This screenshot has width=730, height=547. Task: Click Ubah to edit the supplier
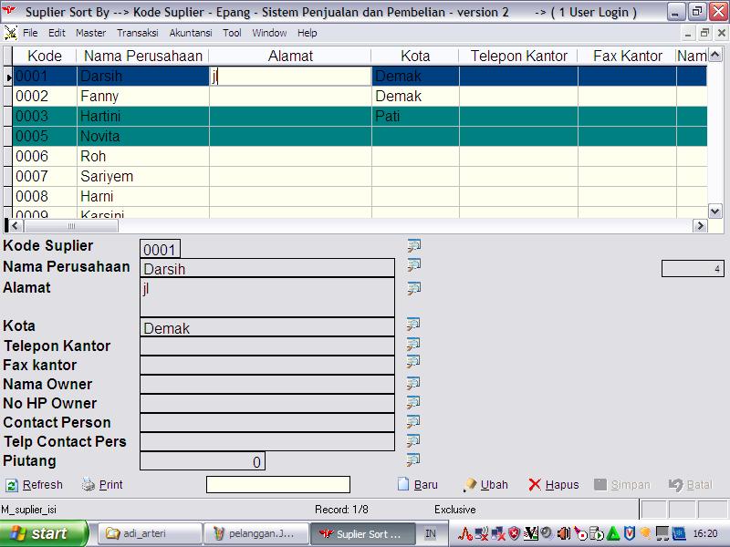(485, 485)
